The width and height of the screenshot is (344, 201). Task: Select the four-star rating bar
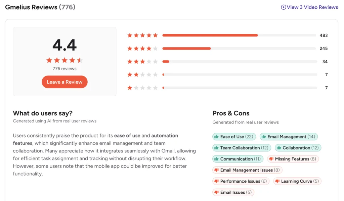240,48
